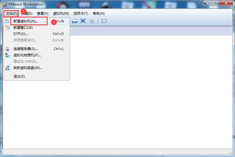Click the greyed 关闭选项卡(C) entry
The width and height of the screenshot is (235, 157).
click(37, 40)
